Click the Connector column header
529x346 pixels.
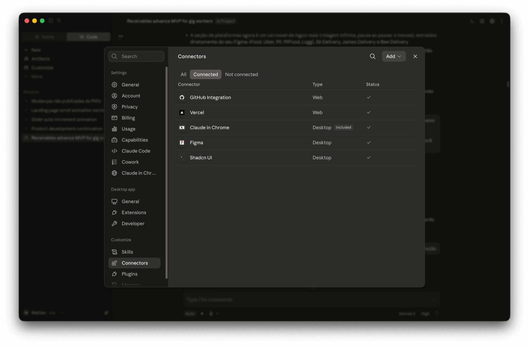[x=189, y=84]
